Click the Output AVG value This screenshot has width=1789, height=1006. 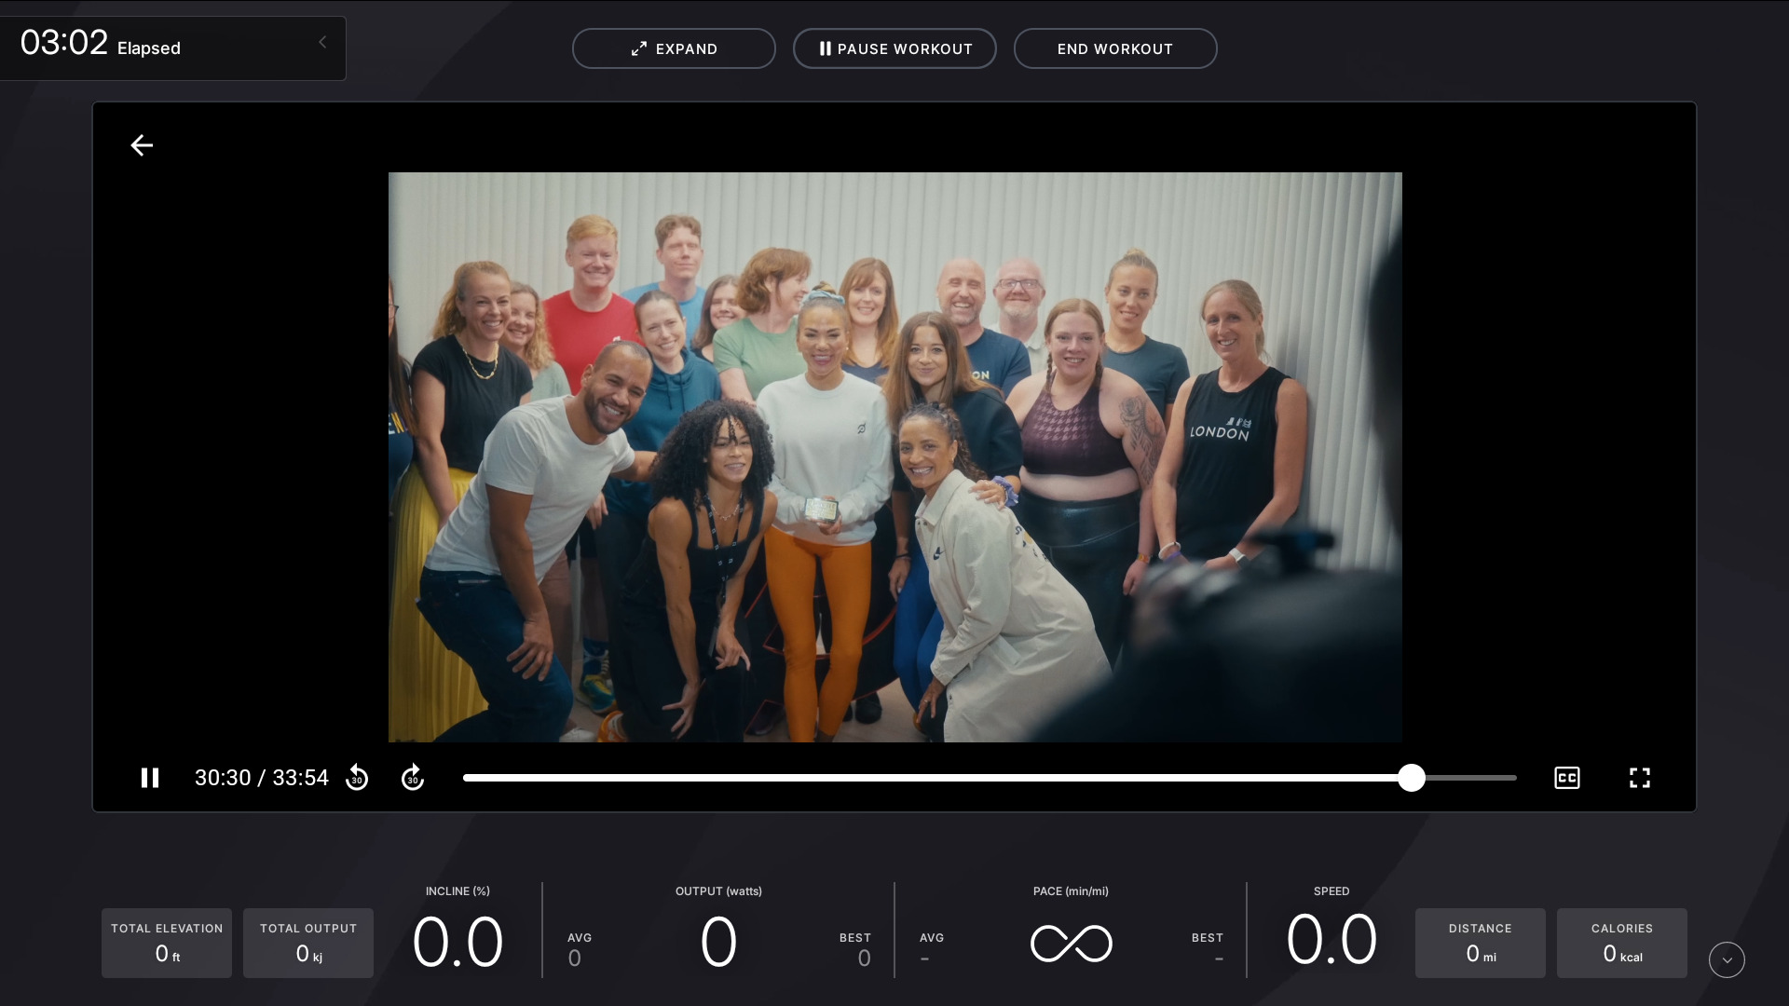pyautogui.click(x=575, y=958)
